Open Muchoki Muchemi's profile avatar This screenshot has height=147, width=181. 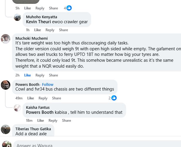[6, 39]
